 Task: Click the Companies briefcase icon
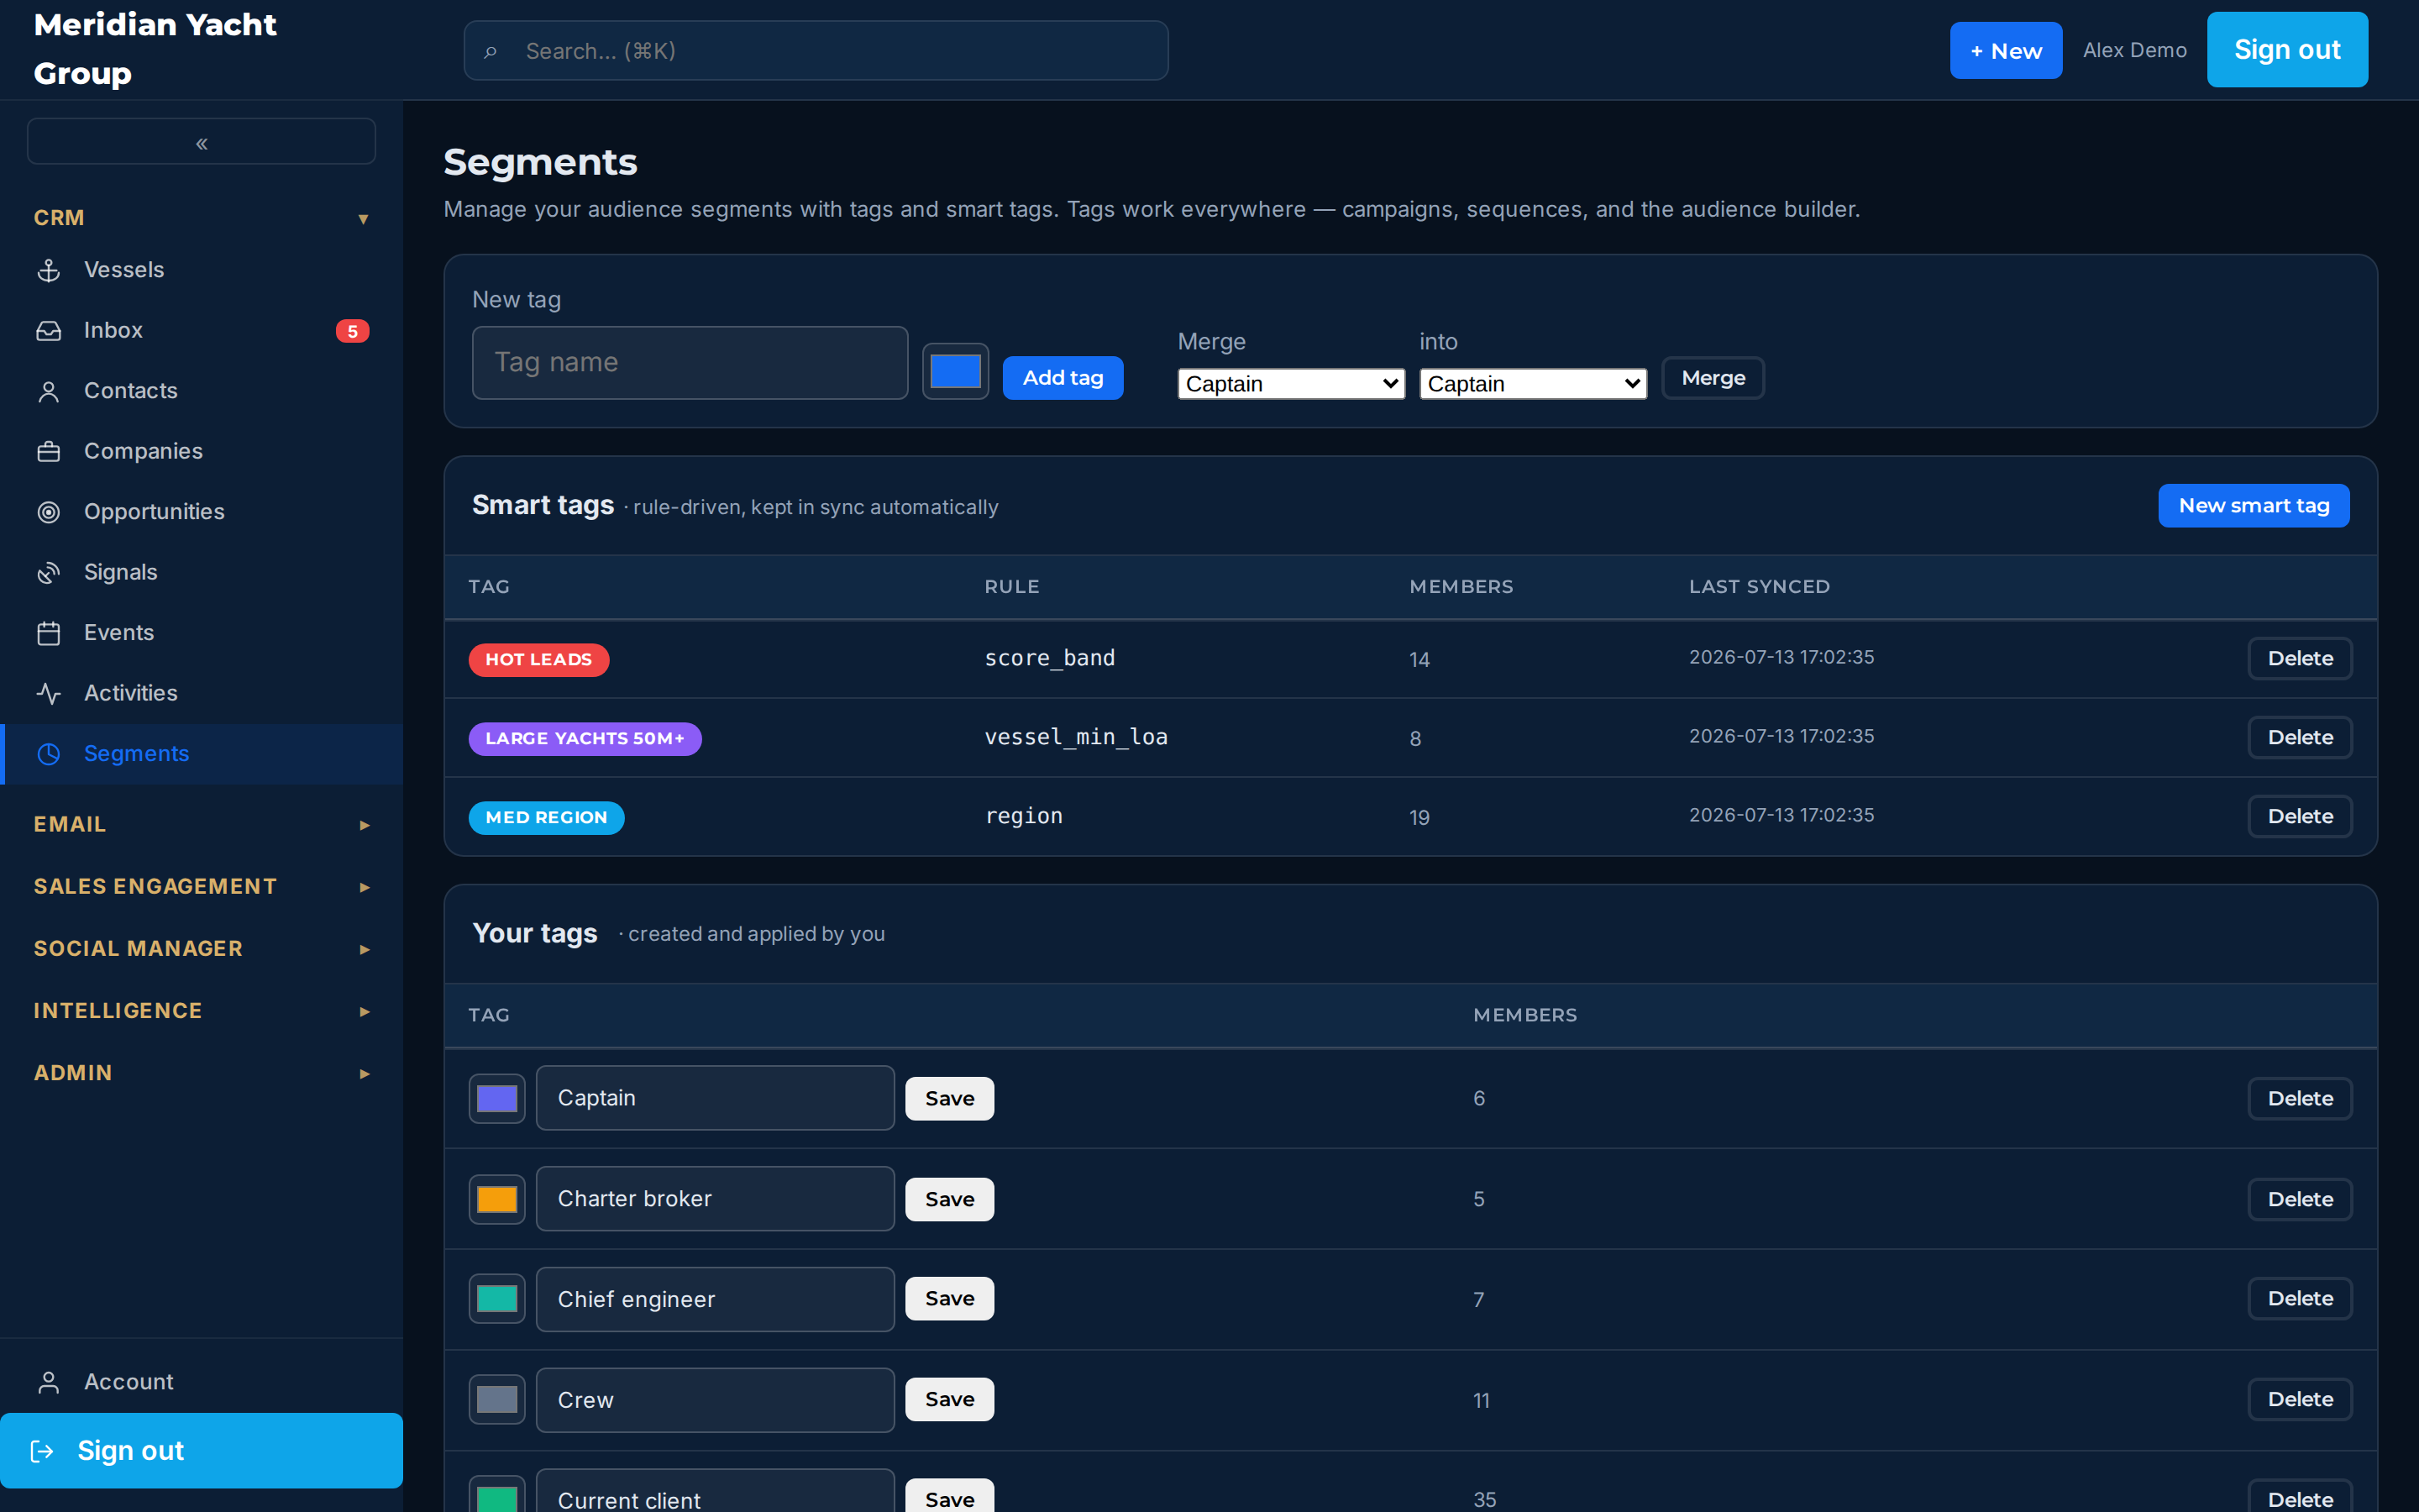48,452
